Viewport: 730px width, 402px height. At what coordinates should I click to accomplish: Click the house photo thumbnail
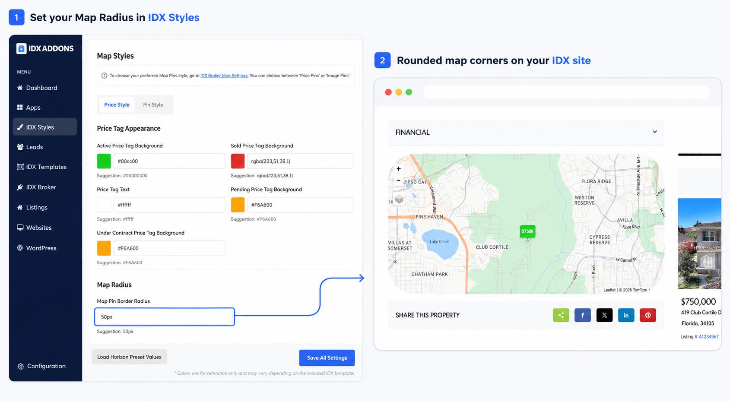[699, 244]
